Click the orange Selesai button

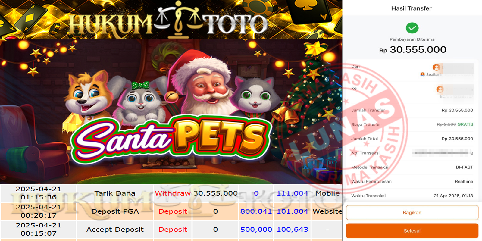click(x=412, y=231)
